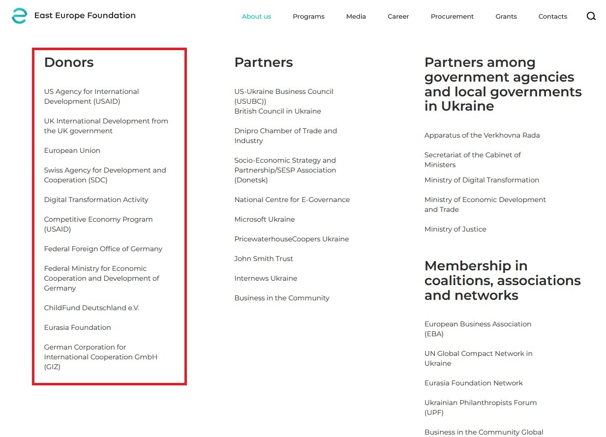Image resolution: width=606 pixels, height=437 pixels.
Task: Open the Grants page
Action: pyautogui.click(x=506, y=17)
